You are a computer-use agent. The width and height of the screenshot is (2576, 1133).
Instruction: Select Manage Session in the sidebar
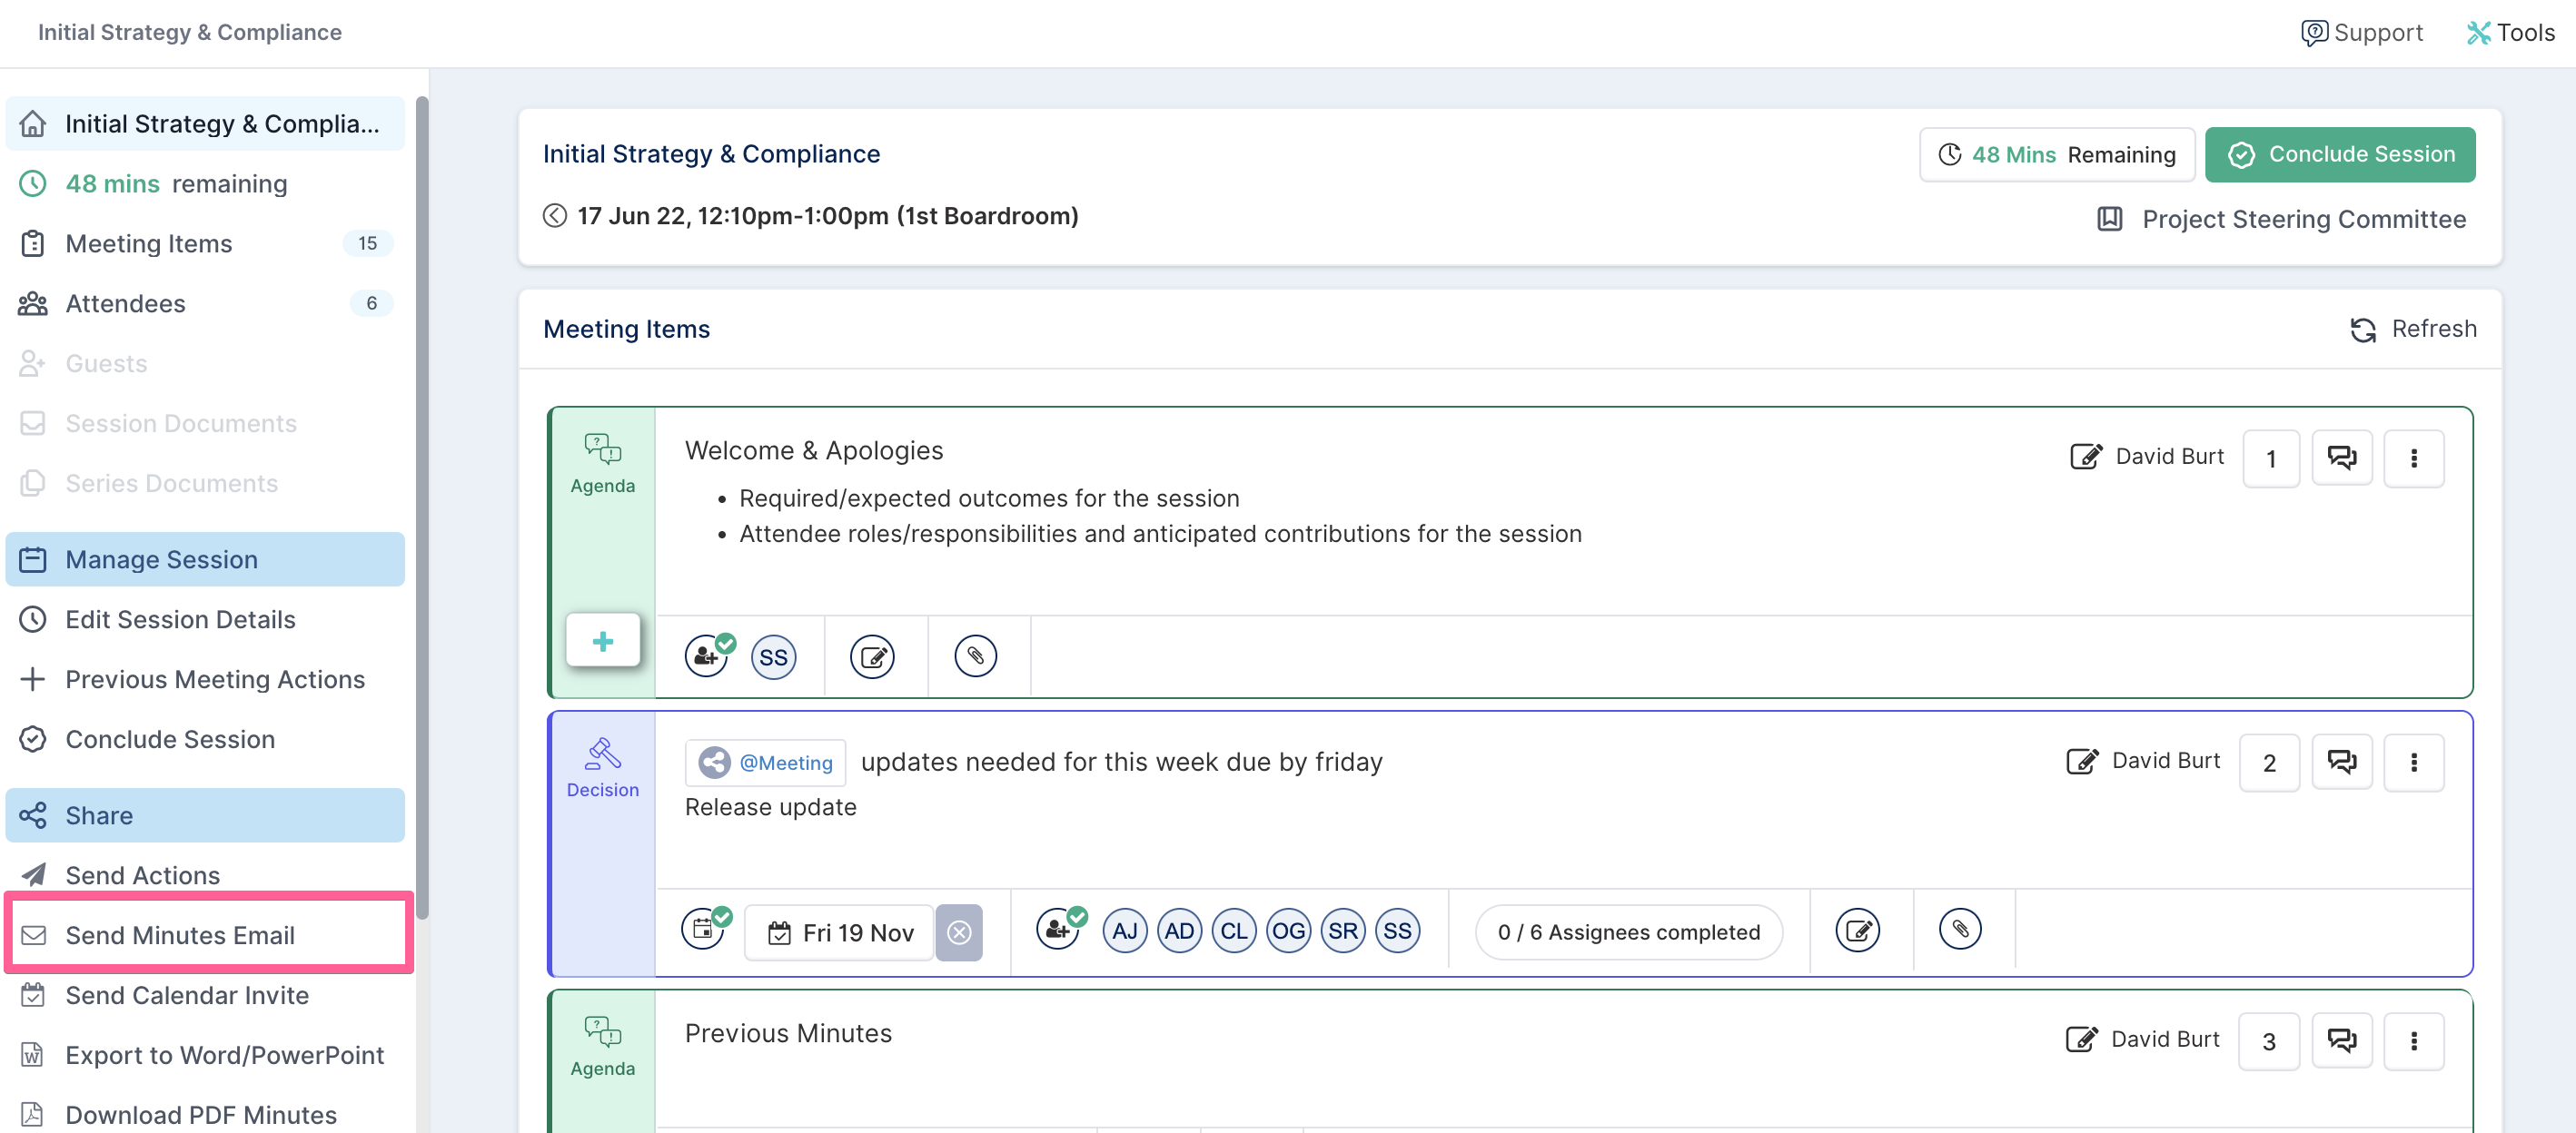click(x=205, y=558)
